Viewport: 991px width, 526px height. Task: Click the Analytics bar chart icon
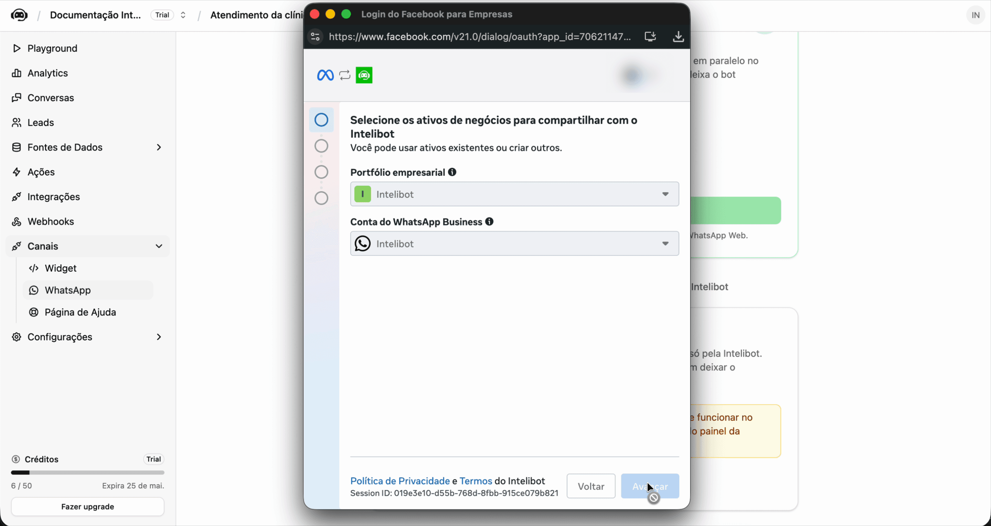pyautogui.click(x=17, y=73)
